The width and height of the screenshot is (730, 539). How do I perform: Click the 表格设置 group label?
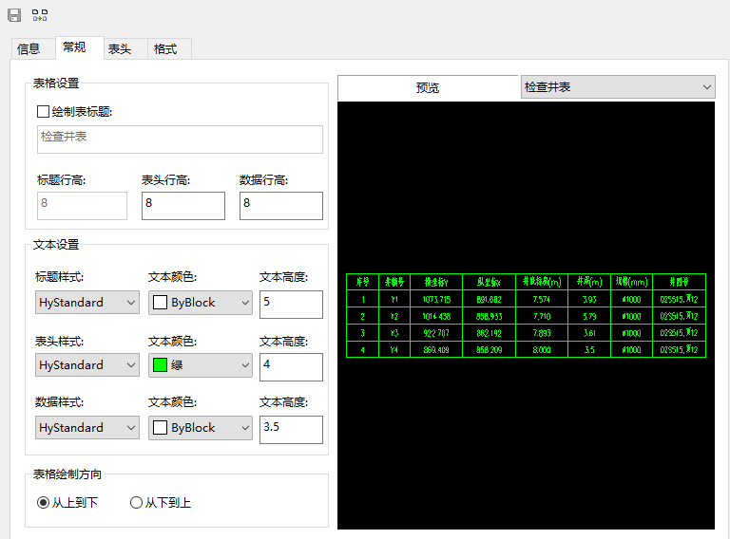(x=56, y=84)
